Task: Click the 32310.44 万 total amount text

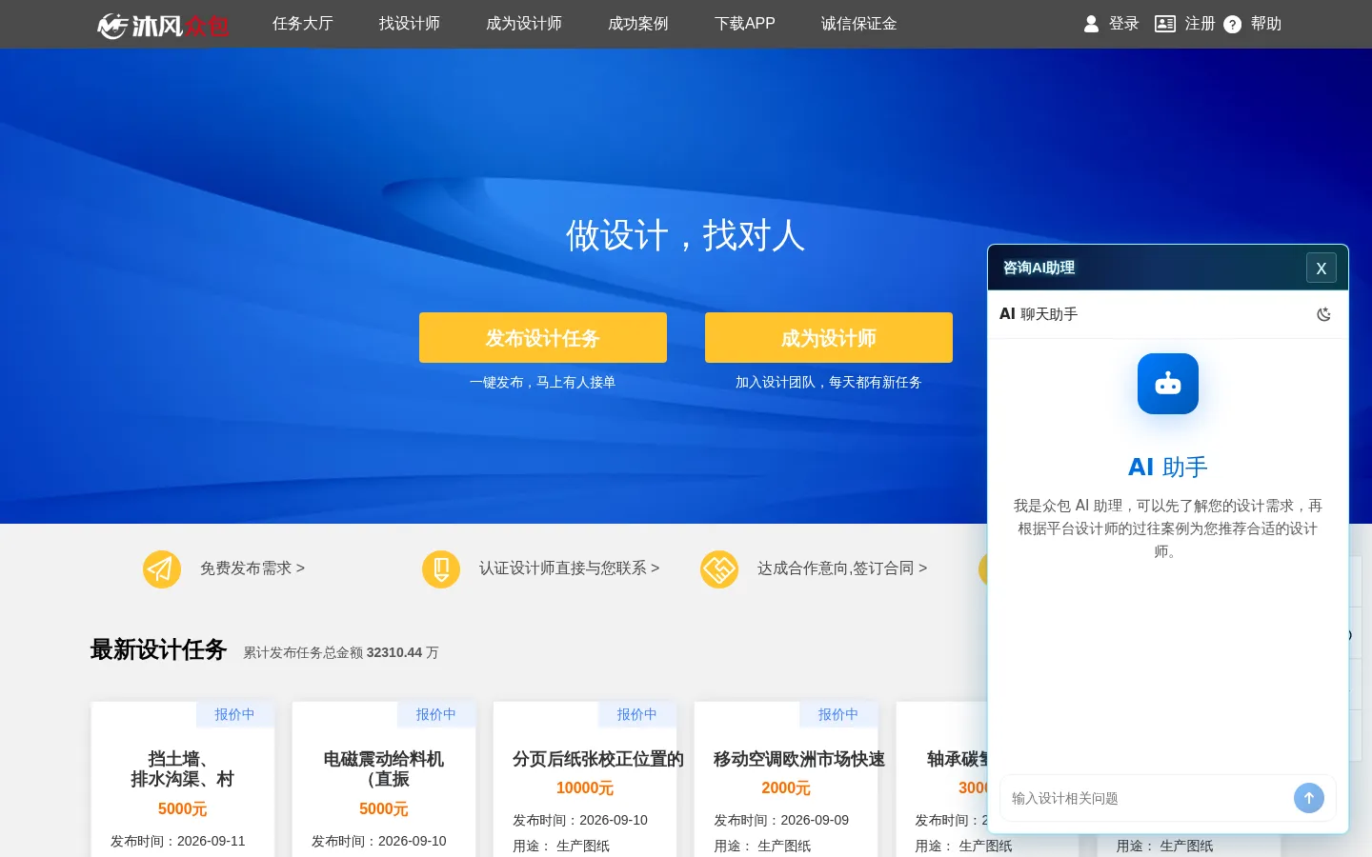Action: click(x=403, y=653)
